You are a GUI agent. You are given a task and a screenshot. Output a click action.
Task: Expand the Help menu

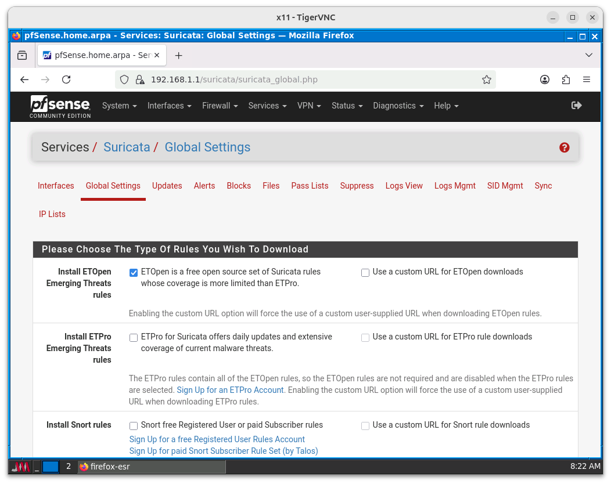pyautogui.click(x=446, y=106)
